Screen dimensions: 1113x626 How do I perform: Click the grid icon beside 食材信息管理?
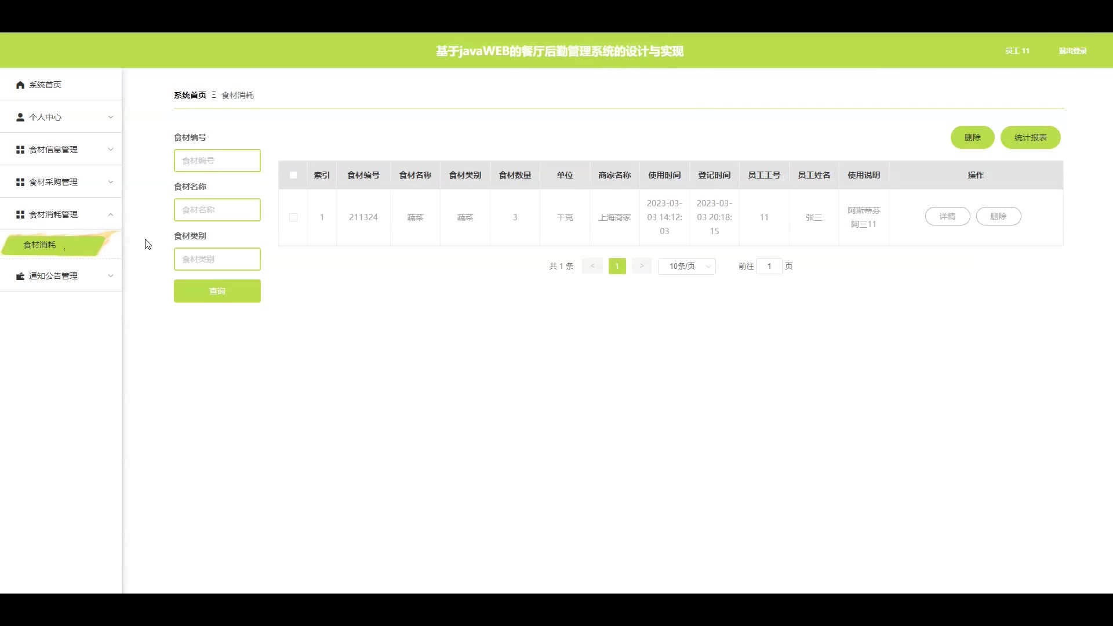20,150
